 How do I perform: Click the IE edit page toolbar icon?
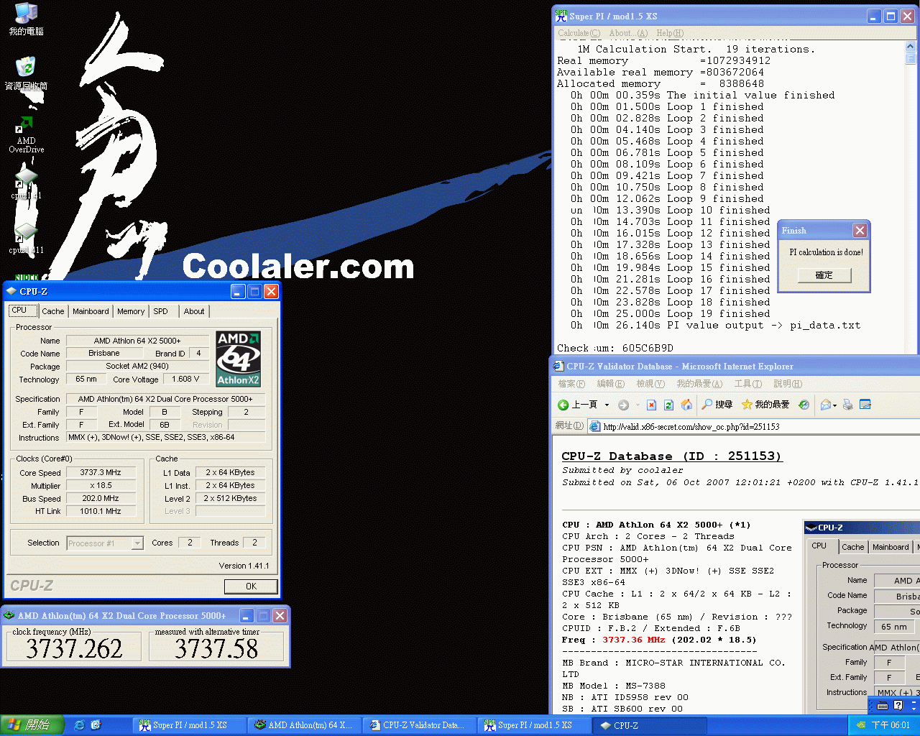click(x=865, y=405)
